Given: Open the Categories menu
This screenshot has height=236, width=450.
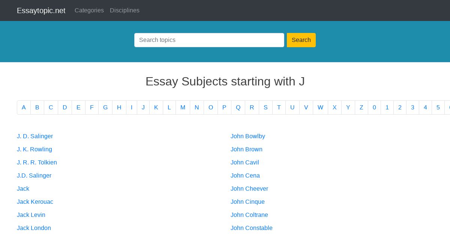Looking at the screenshot, I should (89, 10).
